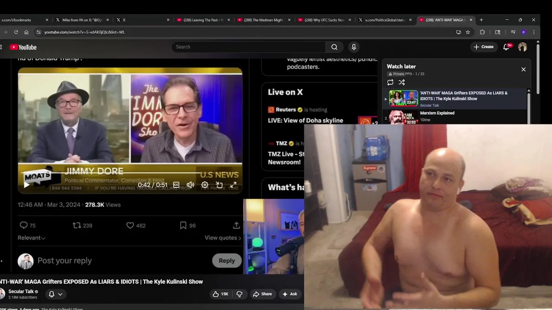The height and width of the screenshot is (310, 552).
Task: Play the embedded Jimmy Dore video
Action: [26, 185]
